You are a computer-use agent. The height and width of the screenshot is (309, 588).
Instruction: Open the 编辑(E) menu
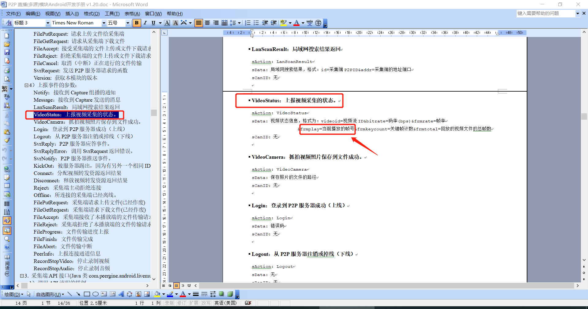coord(33,13)
